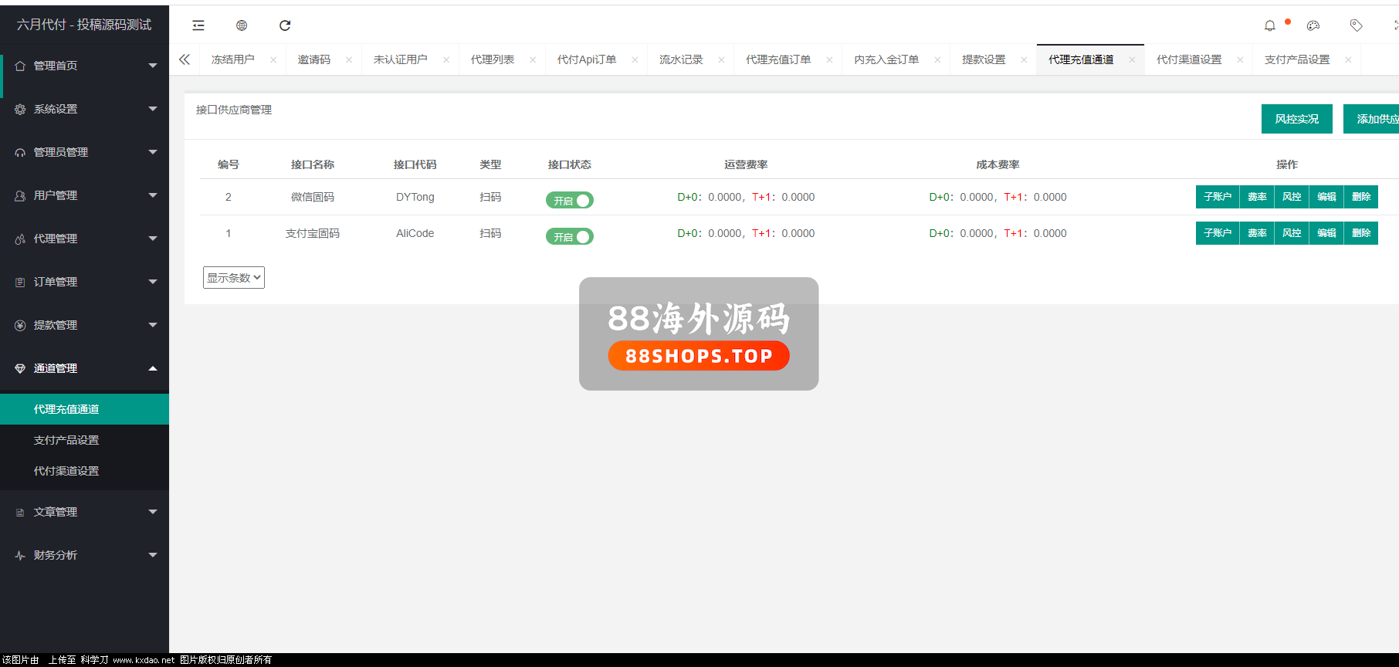This screenshot has height=667, width=1399.
Task: Collapse the 通道管理 sidebar menu
Action: [x=84, y=368]
